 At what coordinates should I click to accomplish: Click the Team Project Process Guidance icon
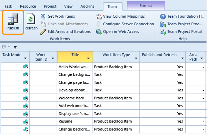(x=163, y=24)
